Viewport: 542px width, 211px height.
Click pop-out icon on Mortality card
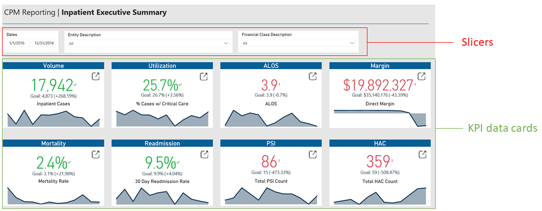tap(95, 154)
